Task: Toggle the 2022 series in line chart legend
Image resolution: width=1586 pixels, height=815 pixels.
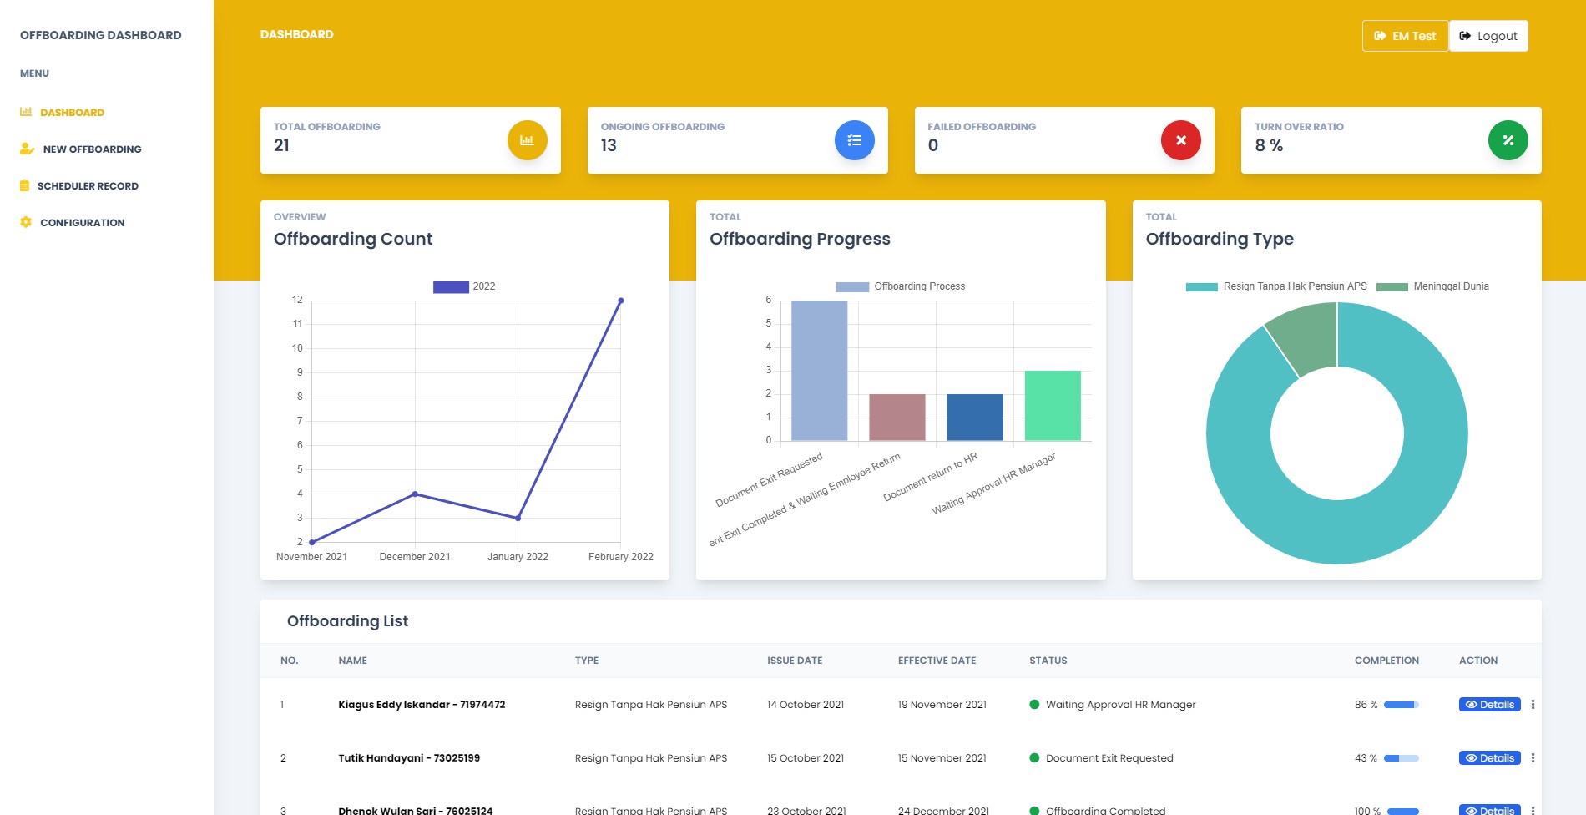Action: point(463,286)
